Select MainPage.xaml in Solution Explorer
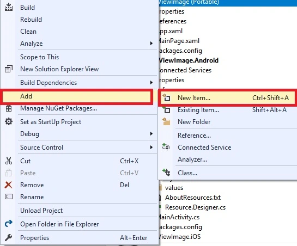Viewport: 297px width, 246px height. coord(179,41)
